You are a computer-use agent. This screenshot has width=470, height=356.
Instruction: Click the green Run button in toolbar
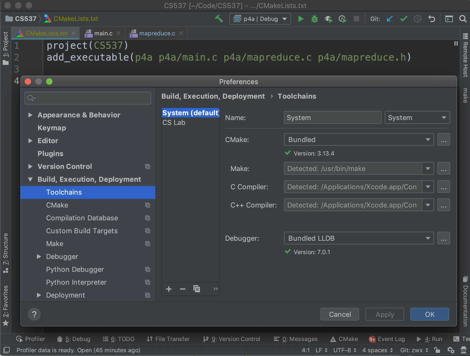[301, 19]
